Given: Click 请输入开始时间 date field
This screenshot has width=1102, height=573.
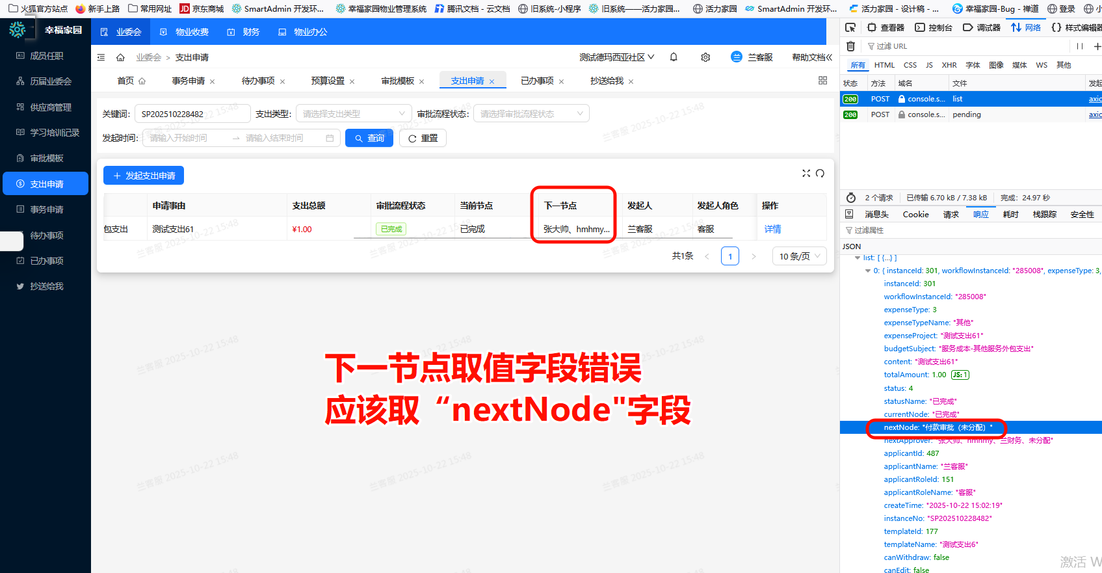Looking at the screenshot, I should (187, 139).
